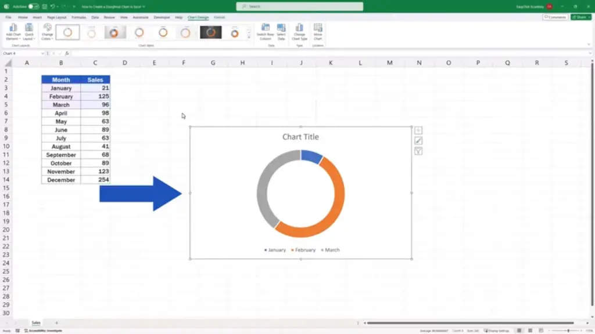The width and height of the screenshot is (595, 334).
Task: Switch to the Format ribbon tab
Action: point(219,17)
